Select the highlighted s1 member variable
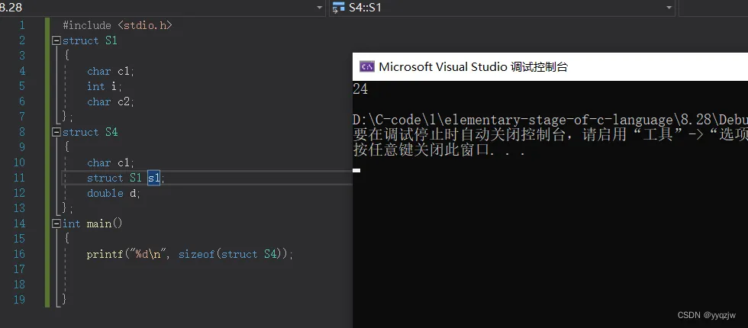 click(x=154, y=178)
